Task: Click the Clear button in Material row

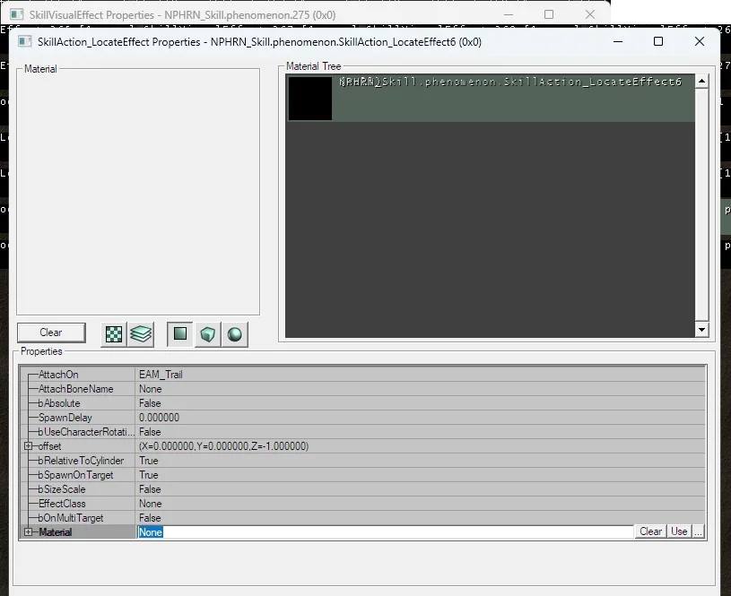Action: coord(650,531)
